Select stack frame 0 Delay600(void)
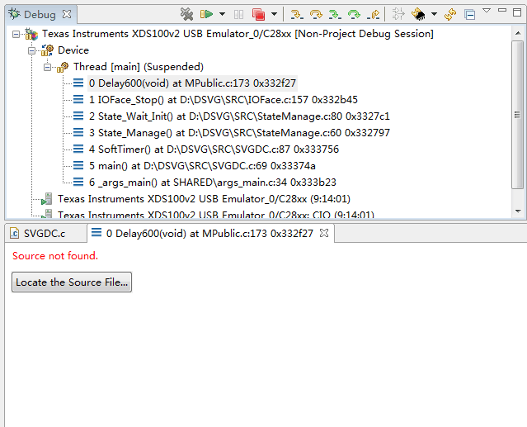The image size is (527, 427). click(x=192, y=83)
